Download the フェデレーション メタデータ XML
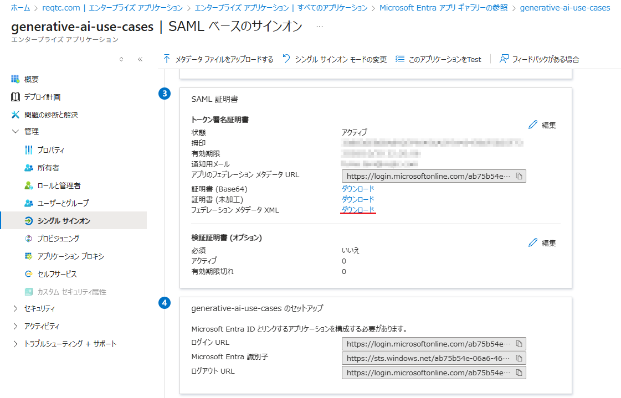 (358, 209)
